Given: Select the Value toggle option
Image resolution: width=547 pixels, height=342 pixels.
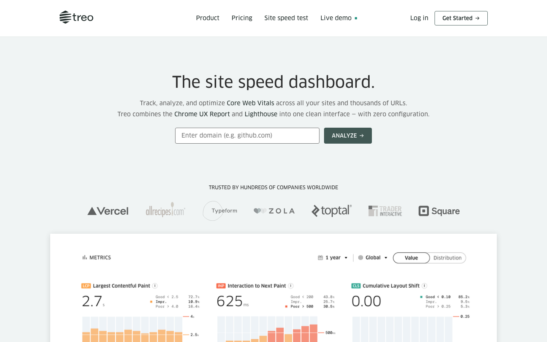Looking at the screenshot, I should click(x=411, y=258).
